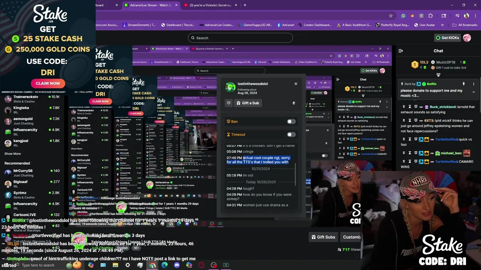Viewport: 481px width, 270px height.
Task: Click the Chrome profile avatar in toolbar
Action: pos(466,16)
